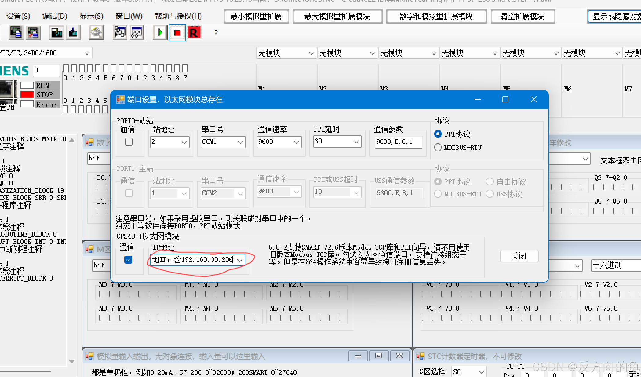Click 清空扩展模块 button
The image size is (641, 377).
click(x=523, y=16)
